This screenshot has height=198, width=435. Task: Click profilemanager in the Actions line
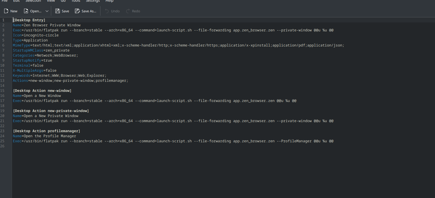111,81
